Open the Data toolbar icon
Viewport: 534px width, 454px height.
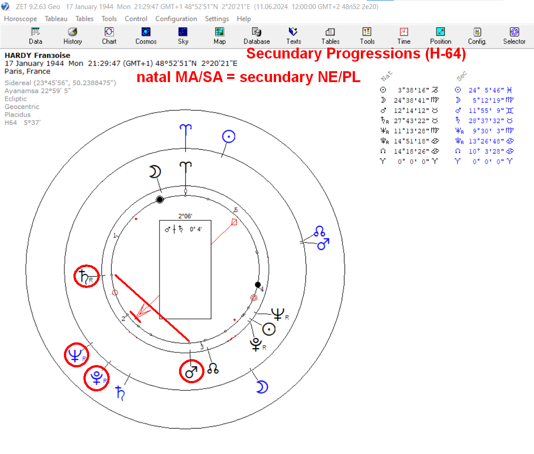35,36
